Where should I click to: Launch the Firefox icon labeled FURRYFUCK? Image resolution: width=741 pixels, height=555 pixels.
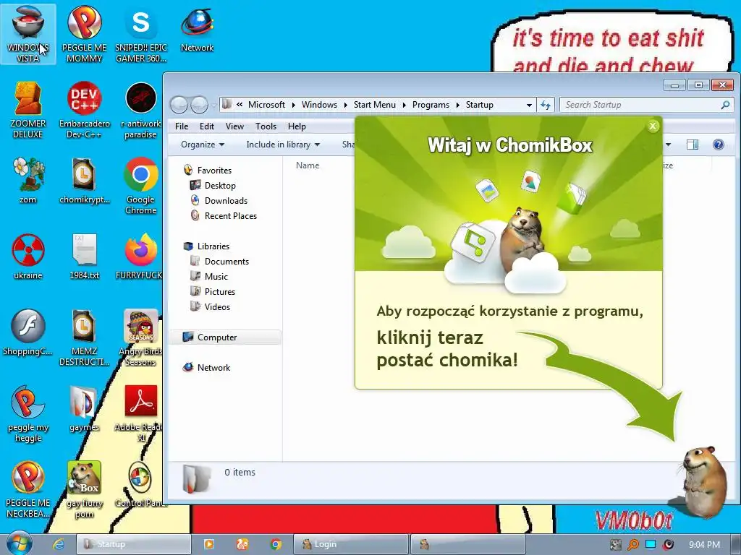click(x=140, y=257)
